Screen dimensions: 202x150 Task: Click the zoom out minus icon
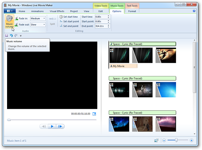pos(164,140)
